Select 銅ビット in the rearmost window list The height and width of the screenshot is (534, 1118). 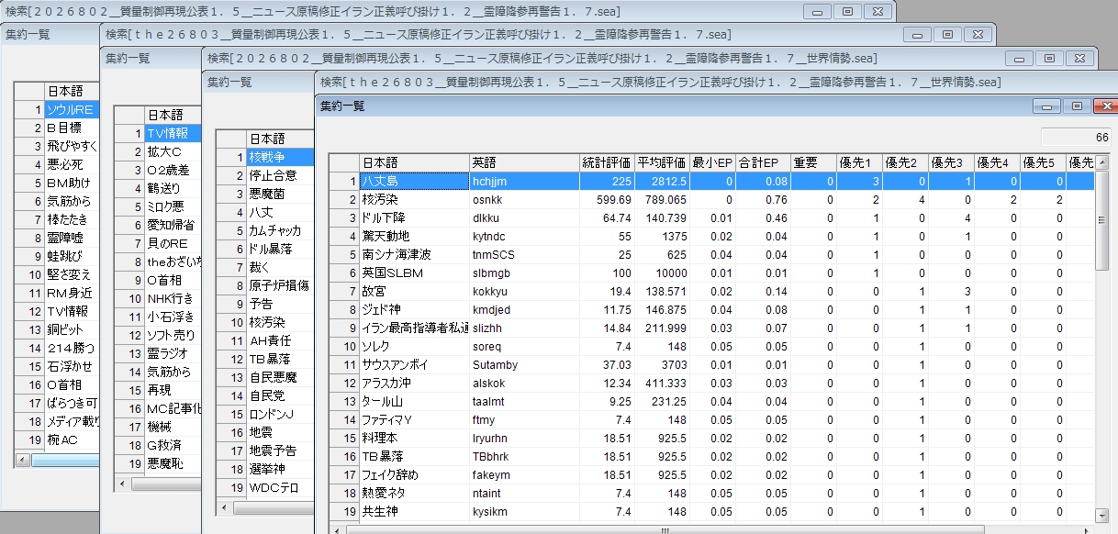(x=72, y=329)
